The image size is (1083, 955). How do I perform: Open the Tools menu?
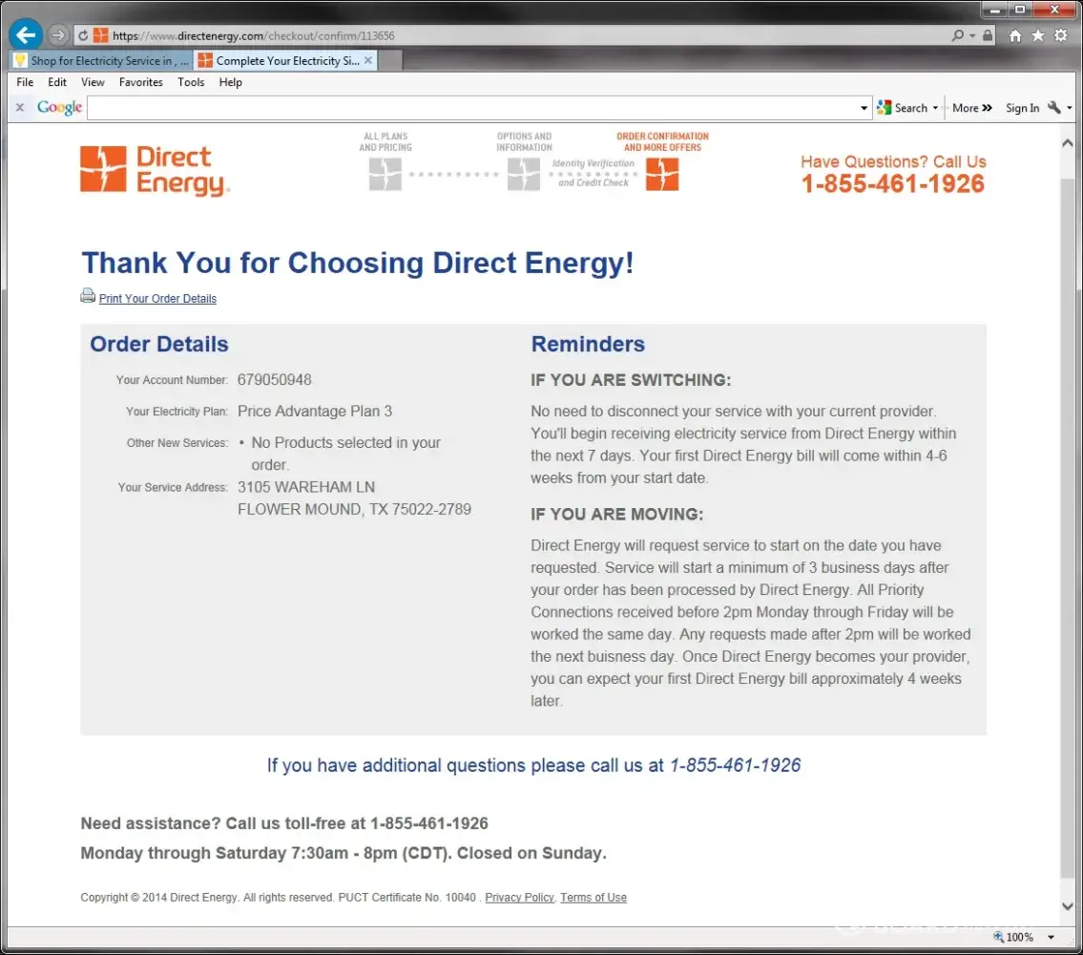click(x=191, y=81)
